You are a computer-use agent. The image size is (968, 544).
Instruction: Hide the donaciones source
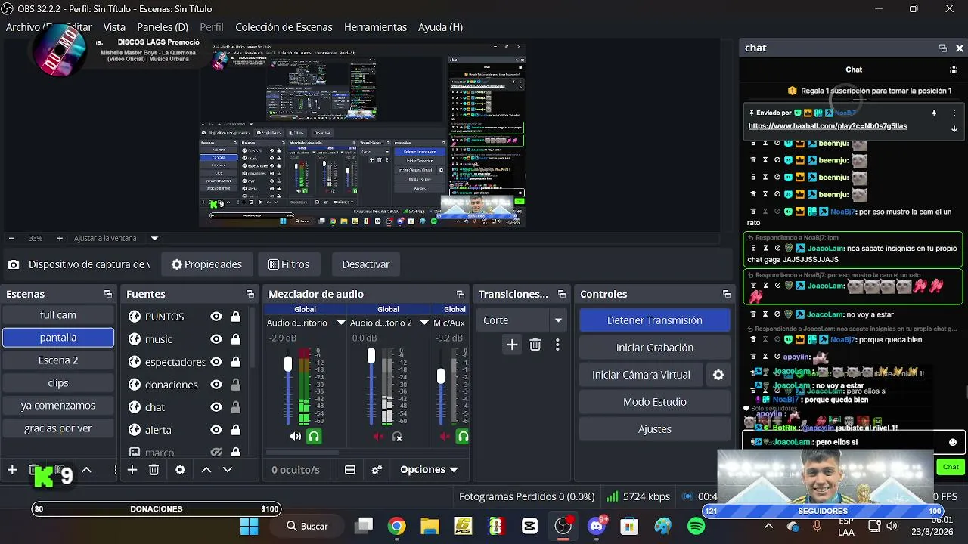click(x=216, y=385)
